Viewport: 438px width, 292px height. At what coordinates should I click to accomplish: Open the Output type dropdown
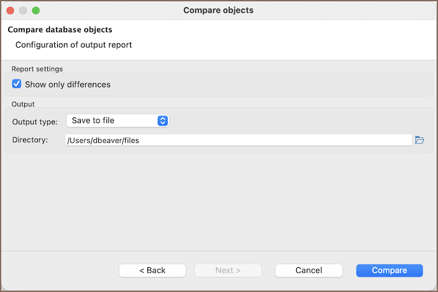[x=117, y=121]
